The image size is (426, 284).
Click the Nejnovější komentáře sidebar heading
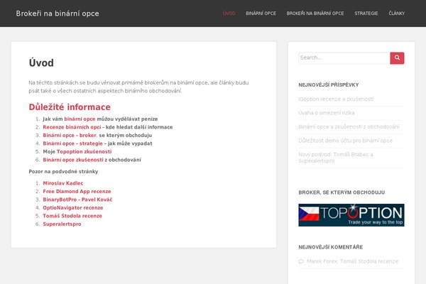click(x=331, y=247)
